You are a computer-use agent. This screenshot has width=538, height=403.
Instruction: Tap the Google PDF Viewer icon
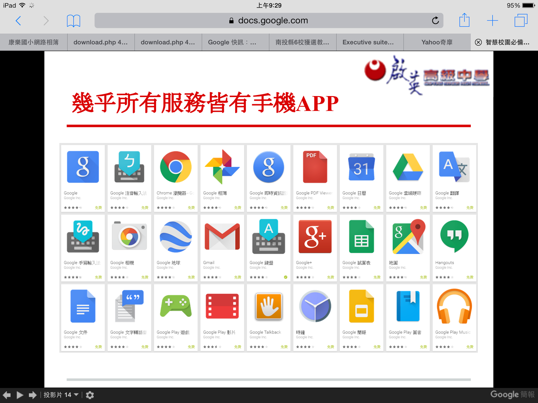coord(315,167)
